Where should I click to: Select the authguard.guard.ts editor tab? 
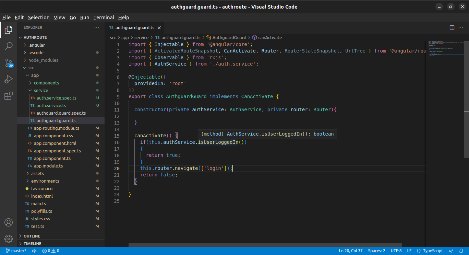click(135, 28)
